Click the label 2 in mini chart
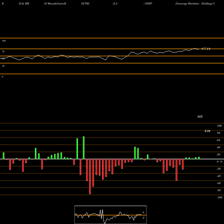Viewport: 224px width, 224px height. (143, 218)
